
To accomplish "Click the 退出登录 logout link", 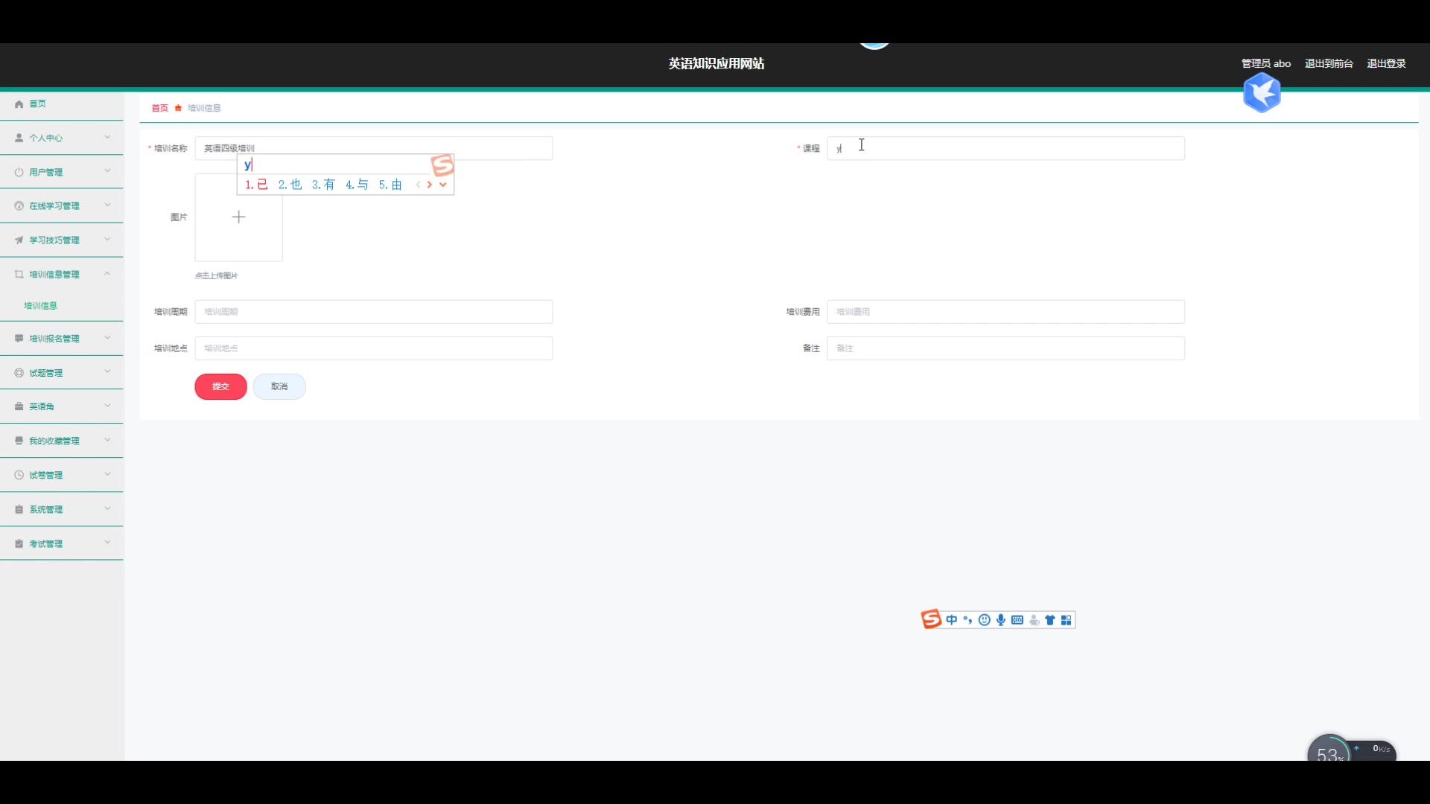I will pyautogui.click(x=1386, y=63).
